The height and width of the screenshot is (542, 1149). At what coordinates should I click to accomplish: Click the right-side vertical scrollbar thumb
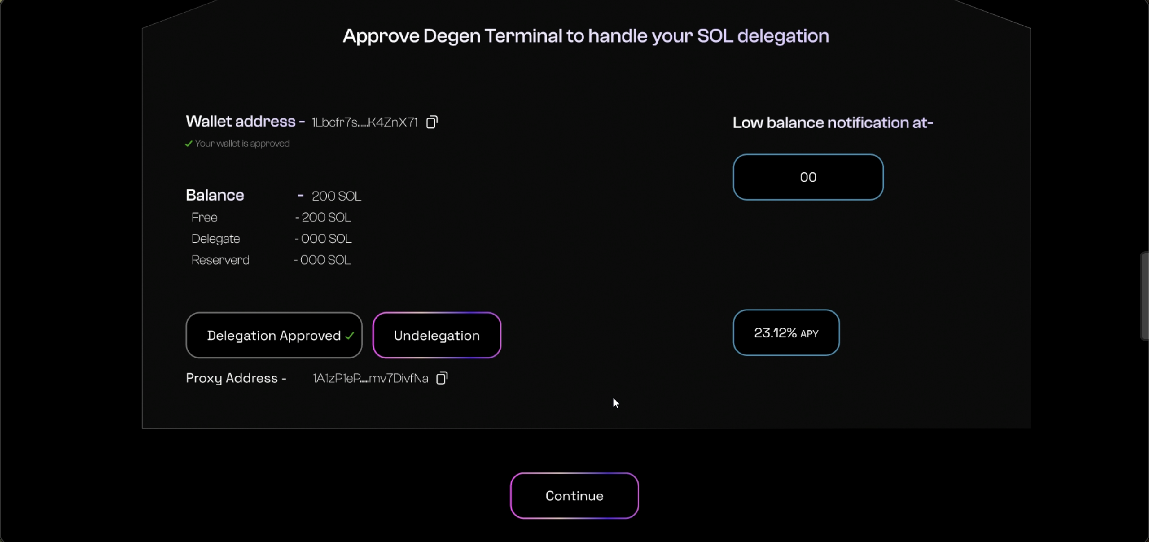[1144, 296]
